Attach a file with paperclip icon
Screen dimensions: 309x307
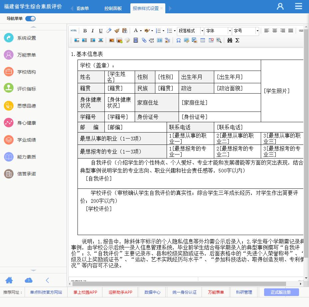tap(144, 40)
